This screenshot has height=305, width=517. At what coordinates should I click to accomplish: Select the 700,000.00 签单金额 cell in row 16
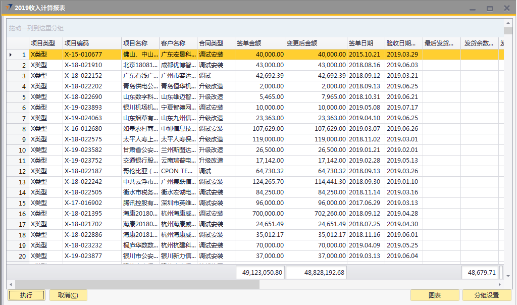coord(260,214)
